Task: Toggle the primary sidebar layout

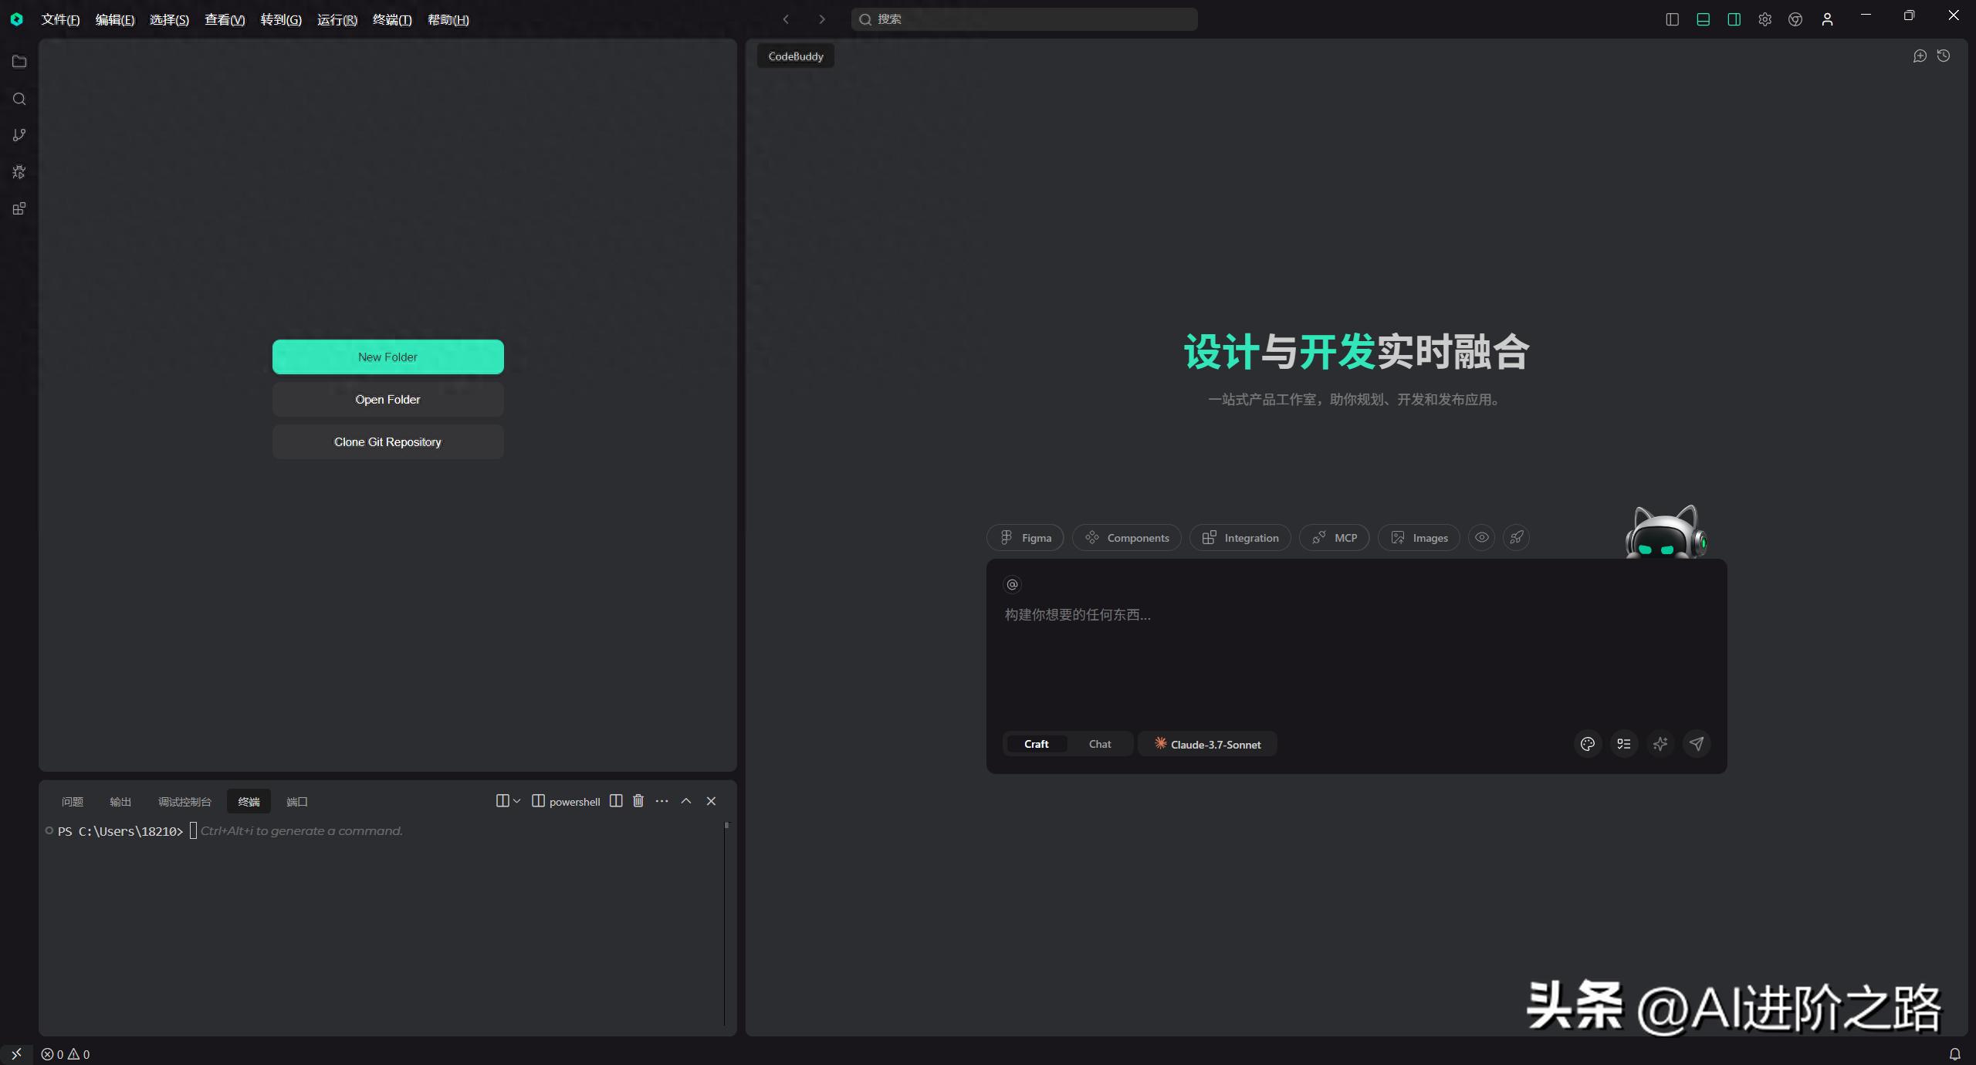Action: point(1671,19)
